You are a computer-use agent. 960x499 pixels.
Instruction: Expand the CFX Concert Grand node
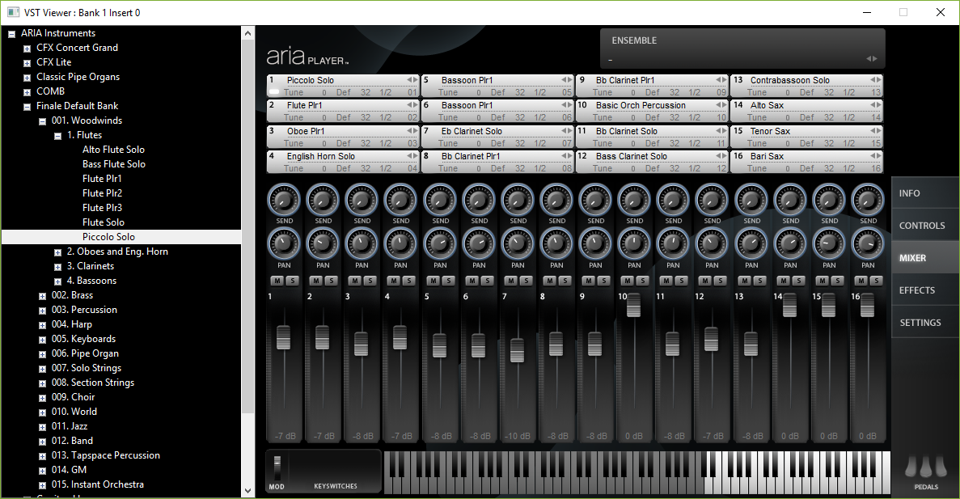click(27, 49)
